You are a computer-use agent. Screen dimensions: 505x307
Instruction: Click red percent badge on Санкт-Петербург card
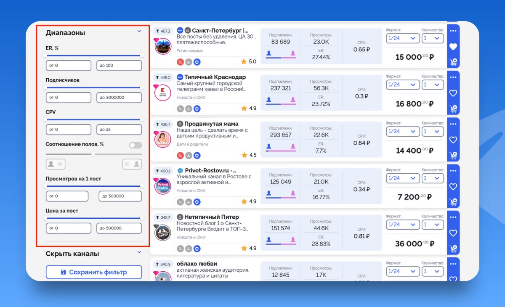(180, 62)
